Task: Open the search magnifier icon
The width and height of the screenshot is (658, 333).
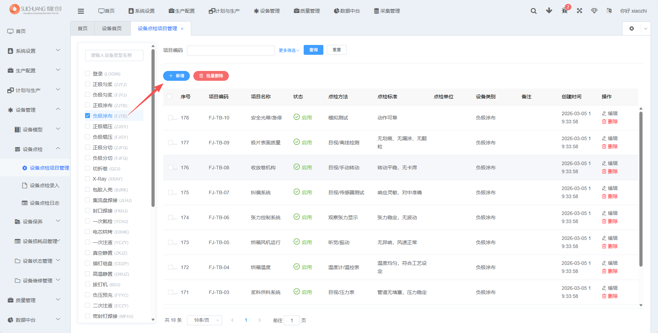Action: point(534,11)
